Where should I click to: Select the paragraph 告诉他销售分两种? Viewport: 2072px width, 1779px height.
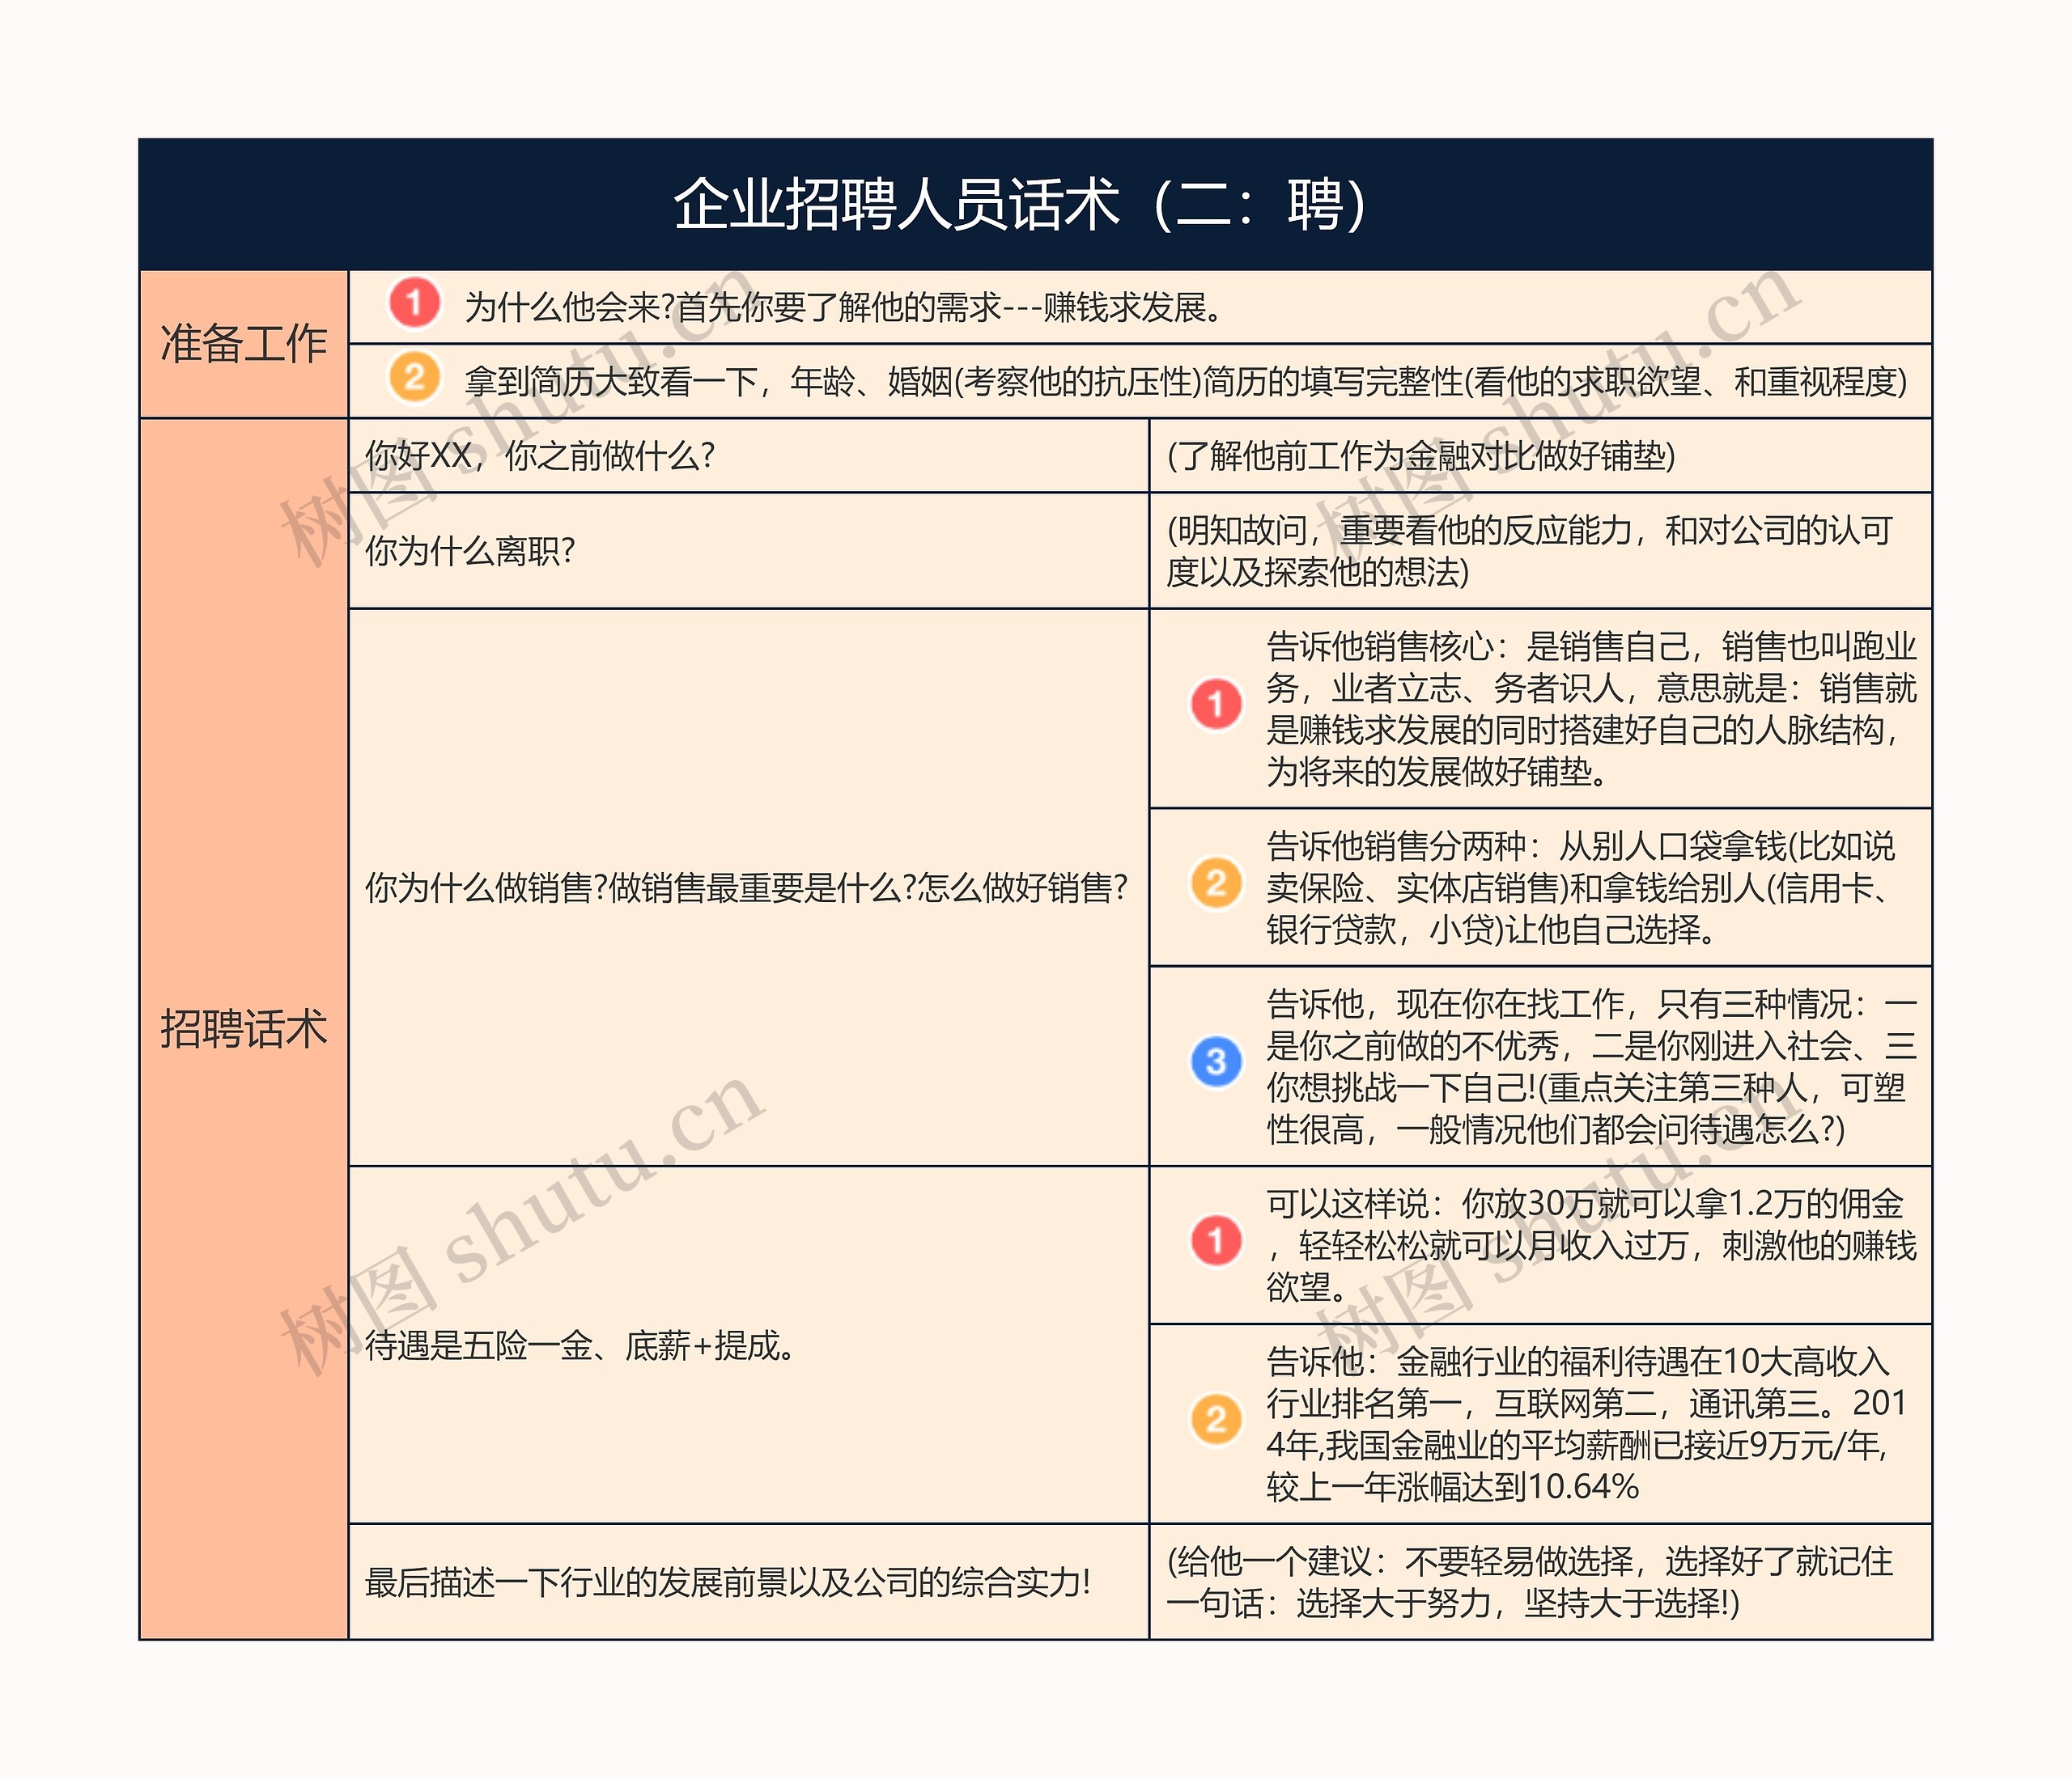coord(1581,887)
